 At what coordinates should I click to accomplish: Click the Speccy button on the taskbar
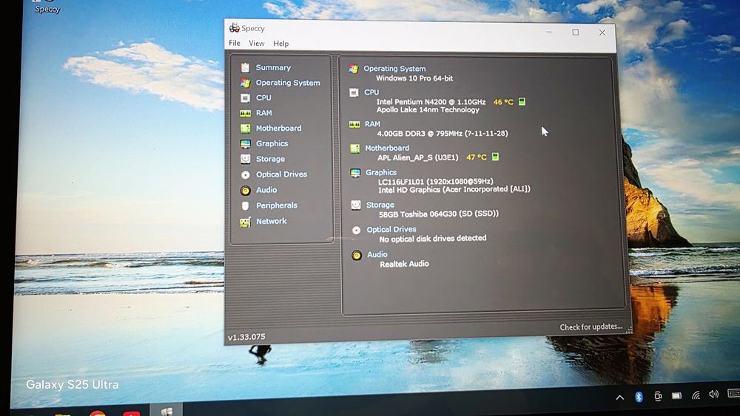pos(166,410)
